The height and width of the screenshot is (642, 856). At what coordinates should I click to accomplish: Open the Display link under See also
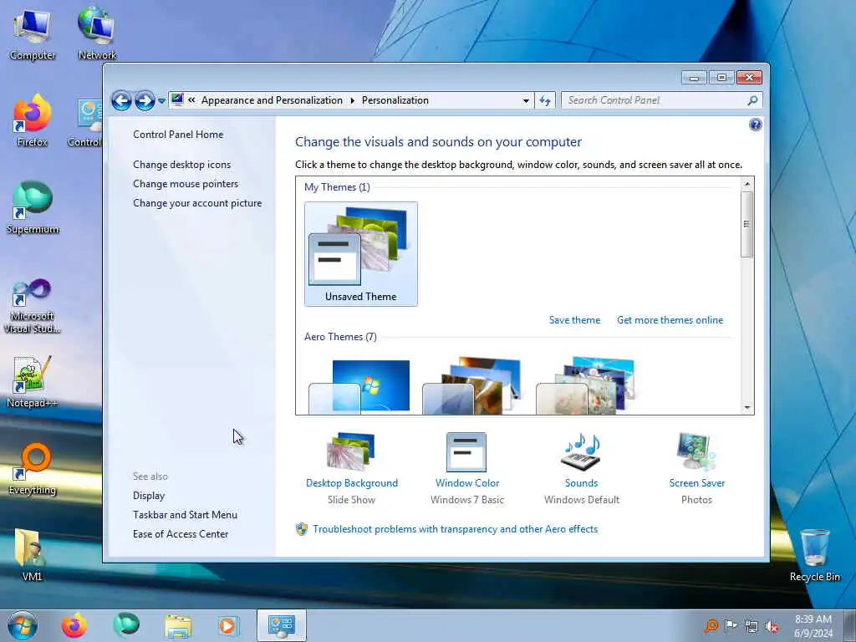(149, 495)
